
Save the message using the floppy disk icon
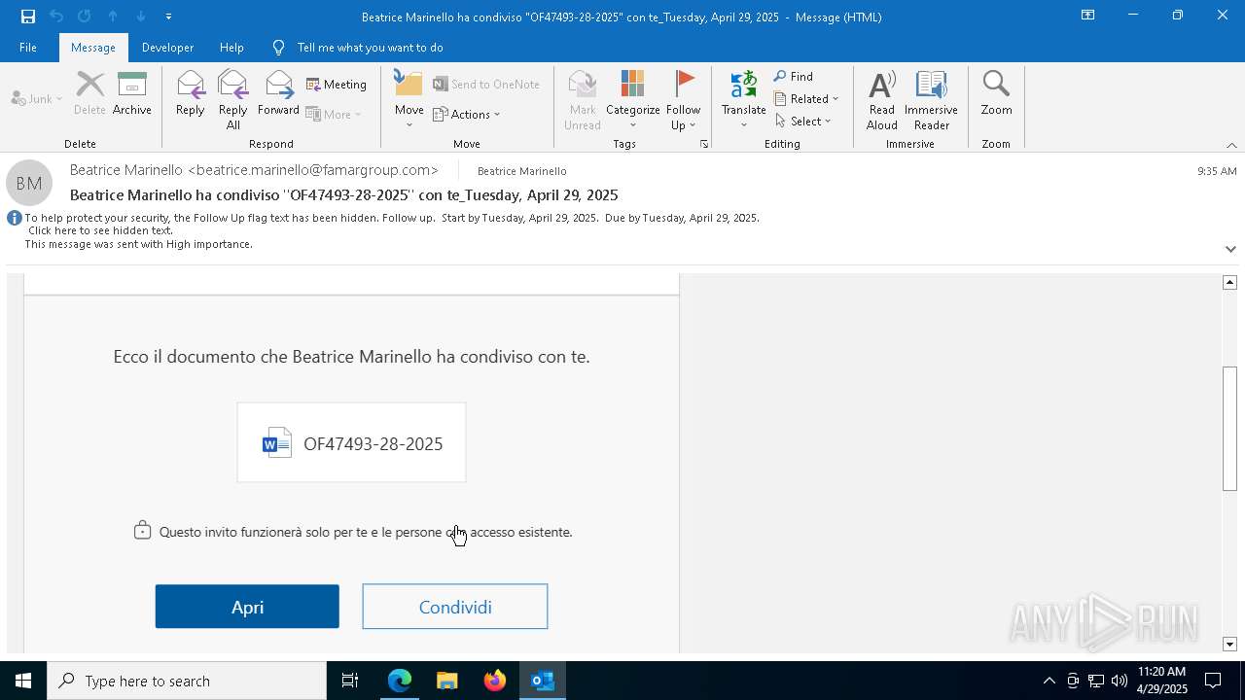click(x=28, y=17)
